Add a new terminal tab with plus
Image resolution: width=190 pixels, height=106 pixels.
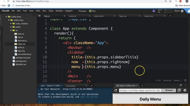(x=92, y=85)
